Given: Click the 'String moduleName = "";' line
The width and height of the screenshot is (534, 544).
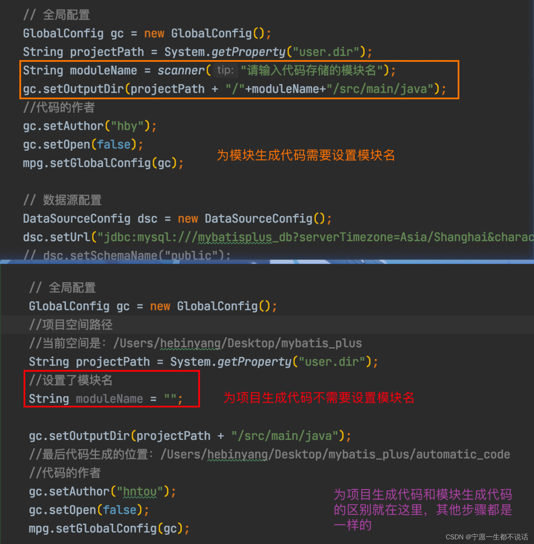Looking at the screenshot, I should click(x=106, y=399).
